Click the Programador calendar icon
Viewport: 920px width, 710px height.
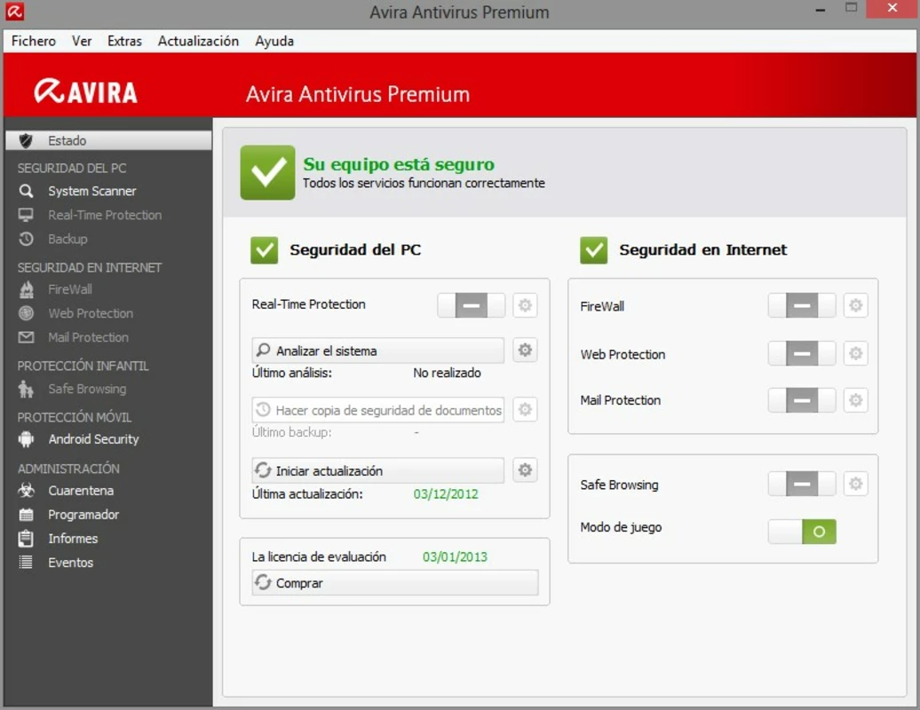(26, 515)
